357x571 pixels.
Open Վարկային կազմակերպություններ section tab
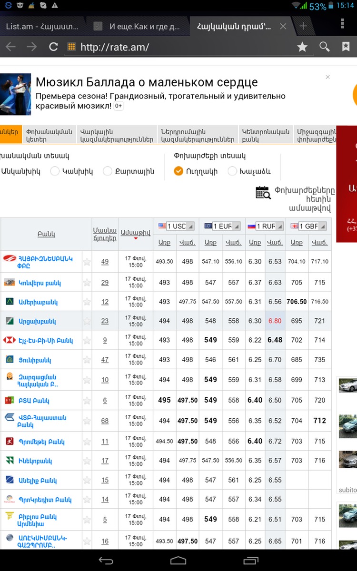(117, 136)
